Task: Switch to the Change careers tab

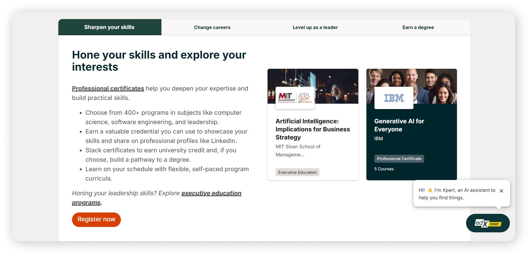Action: [x=212, y=27]
